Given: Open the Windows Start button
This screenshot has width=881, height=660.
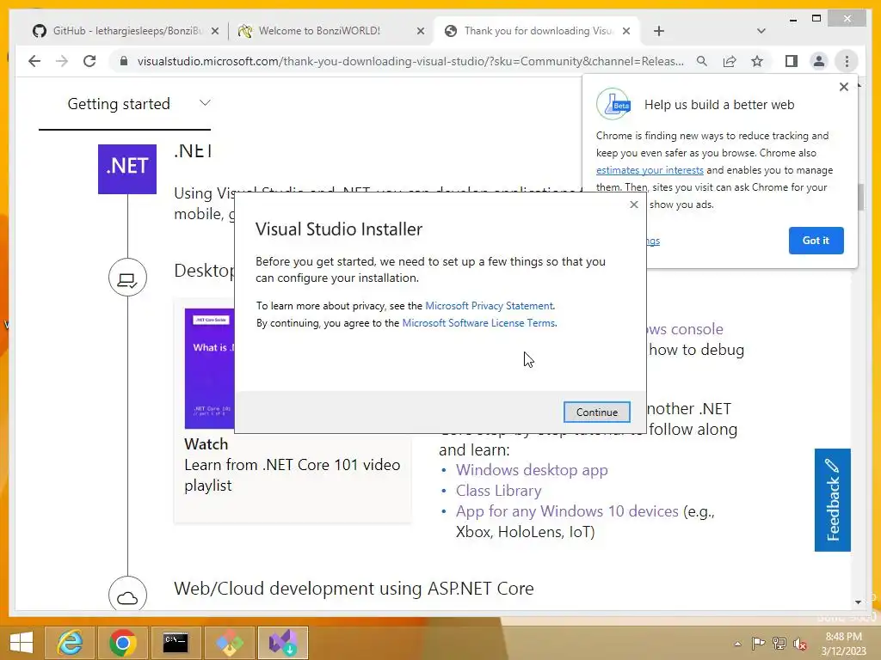Looking at the screenshot, I should pyautogui.click(x=21, y=642).
